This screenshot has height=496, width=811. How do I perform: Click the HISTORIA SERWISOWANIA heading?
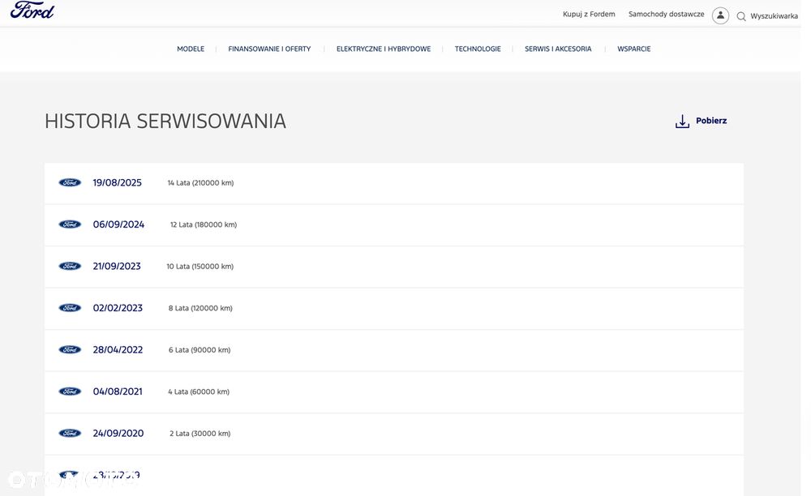pos(165,122)
